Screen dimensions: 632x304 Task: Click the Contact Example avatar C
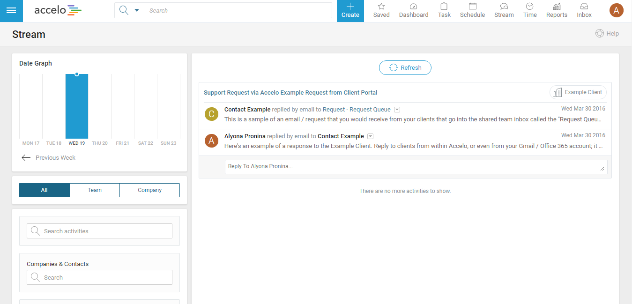[x=211, y=114]
